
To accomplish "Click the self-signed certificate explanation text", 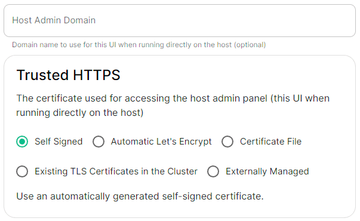I will [x=140, y=197].
